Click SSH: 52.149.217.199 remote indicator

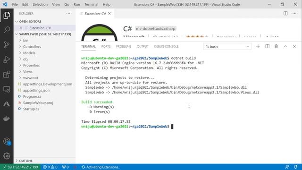(x=20, y=167)
